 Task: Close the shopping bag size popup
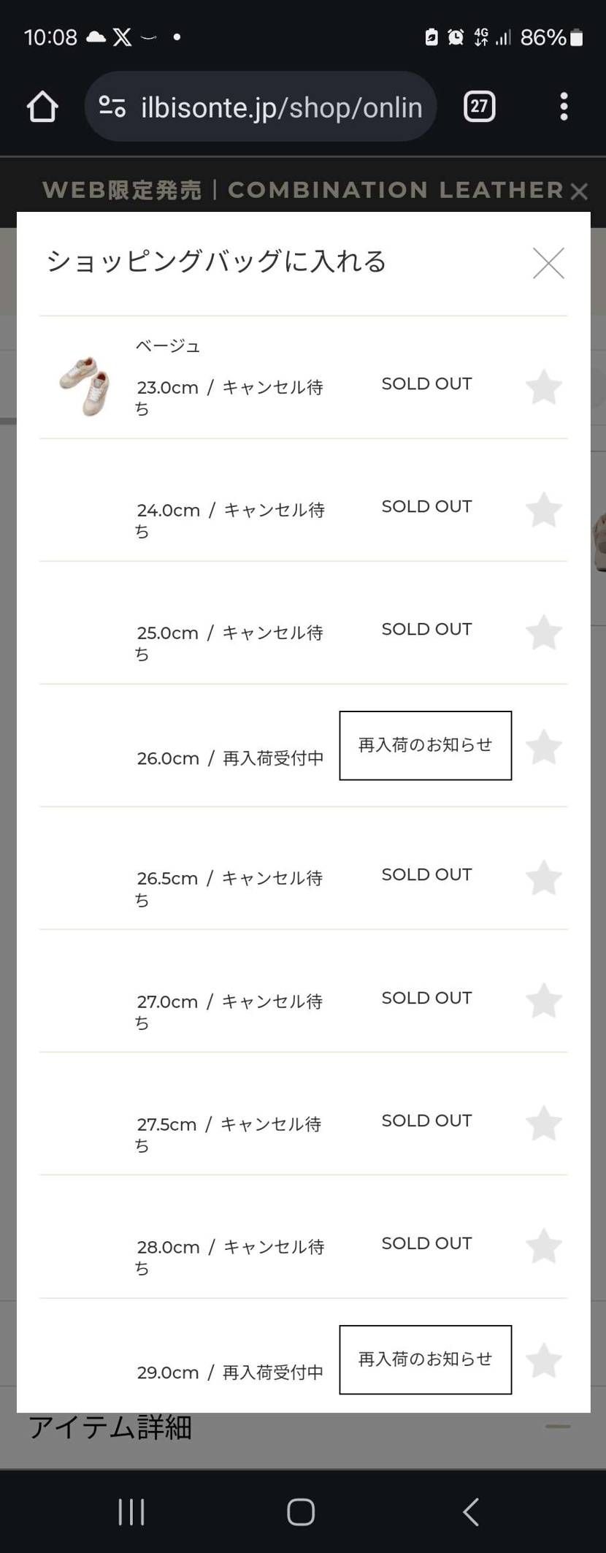pos(548,263)
